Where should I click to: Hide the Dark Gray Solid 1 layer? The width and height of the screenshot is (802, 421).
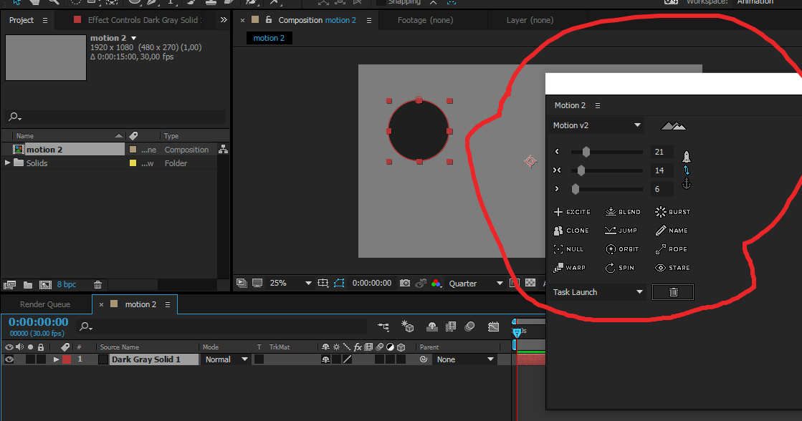tap(9, 359)
